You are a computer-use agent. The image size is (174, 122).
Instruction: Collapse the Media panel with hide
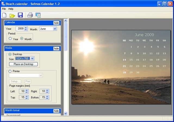click(56, 48)
